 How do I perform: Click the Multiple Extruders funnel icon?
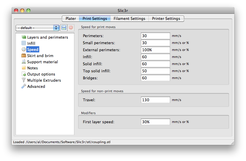click(x=24, y=80)
